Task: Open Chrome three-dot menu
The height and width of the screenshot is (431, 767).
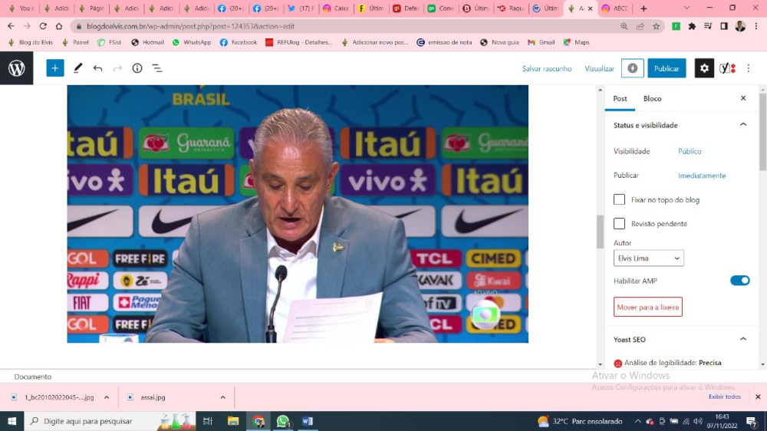Action: [756, 26]
